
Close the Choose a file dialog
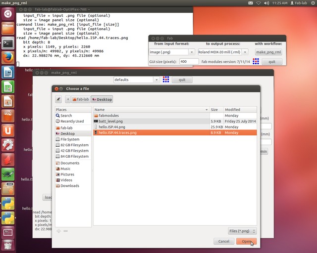pos(56,88)
